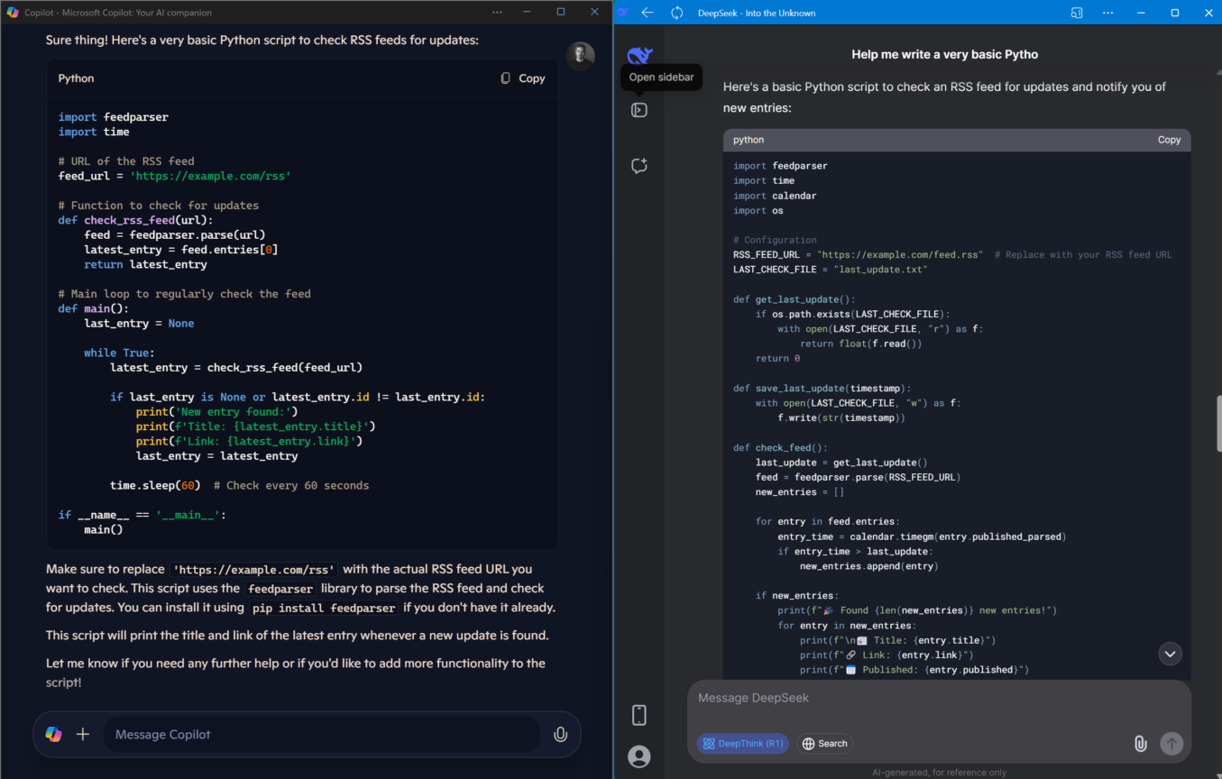This screenshot has height=779, width=1222.
Task: Copy the Python script in Copilot
Action: (x=522, y=78)
